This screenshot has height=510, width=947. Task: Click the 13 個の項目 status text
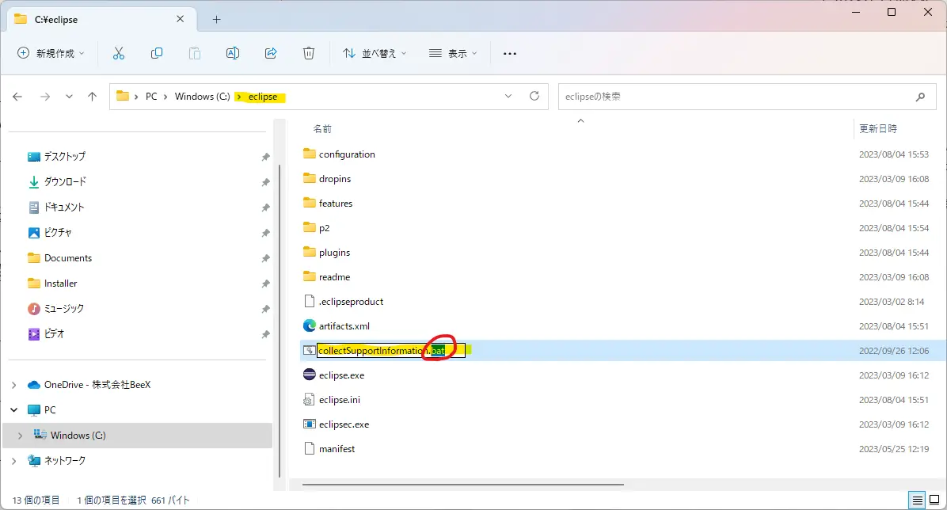[x=36, y=500]
